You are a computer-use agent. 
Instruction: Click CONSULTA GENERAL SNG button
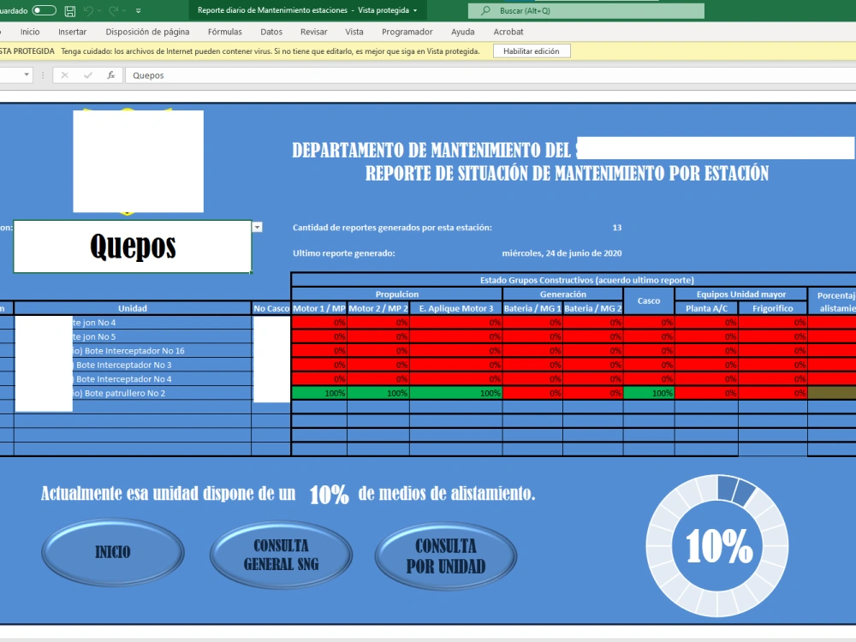point(281,554)
